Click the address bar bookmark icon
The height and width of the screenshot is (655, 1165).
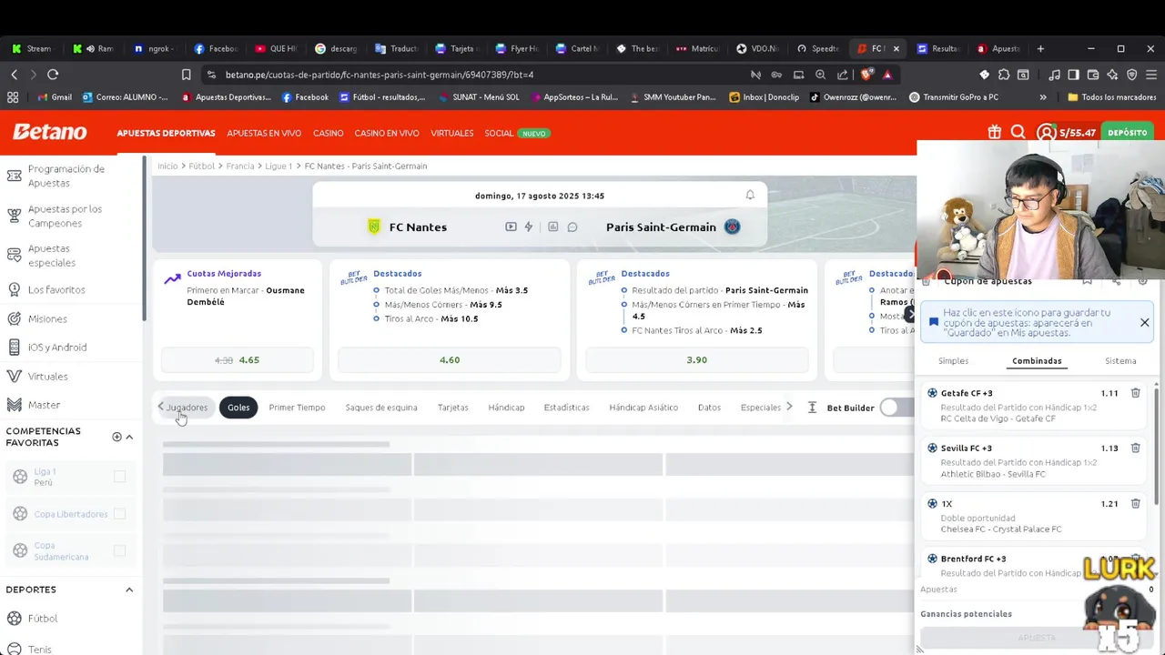click(186, 75)
